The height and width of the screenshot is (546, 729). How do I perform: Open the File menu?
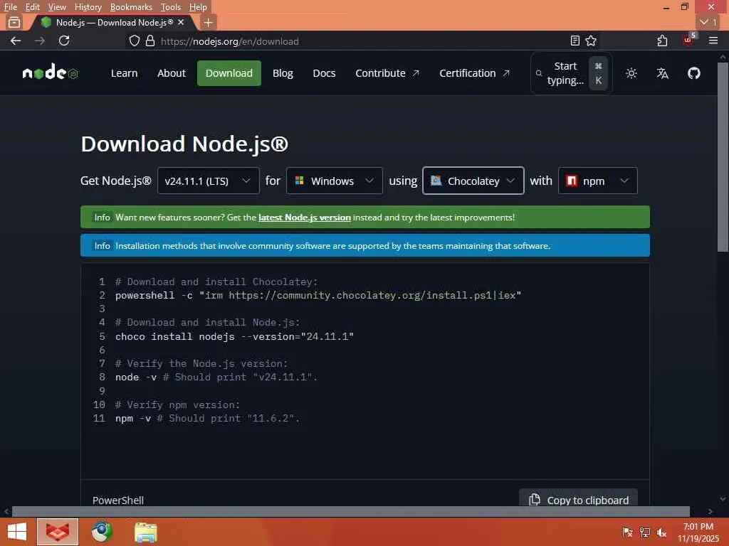[x=10, y=7]
